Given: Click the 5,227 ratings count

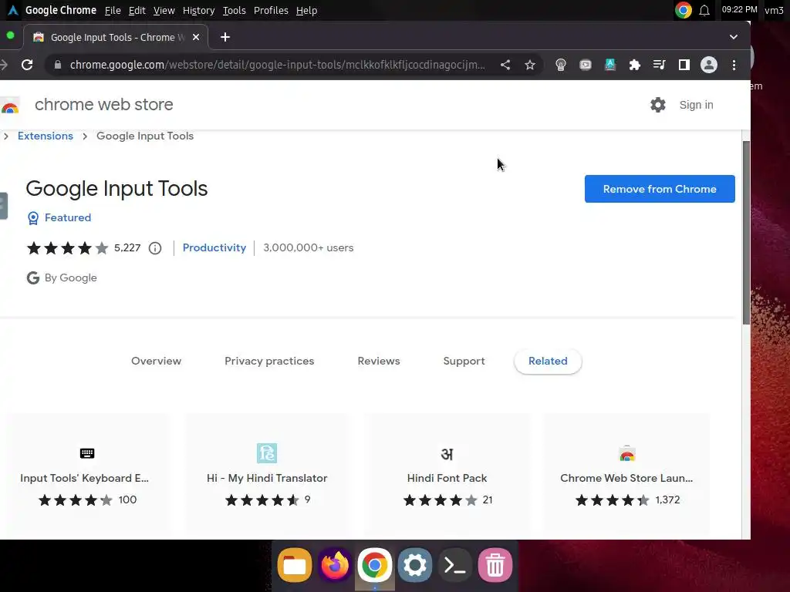Looking at the screenshot, I should (x=127, y=248).
